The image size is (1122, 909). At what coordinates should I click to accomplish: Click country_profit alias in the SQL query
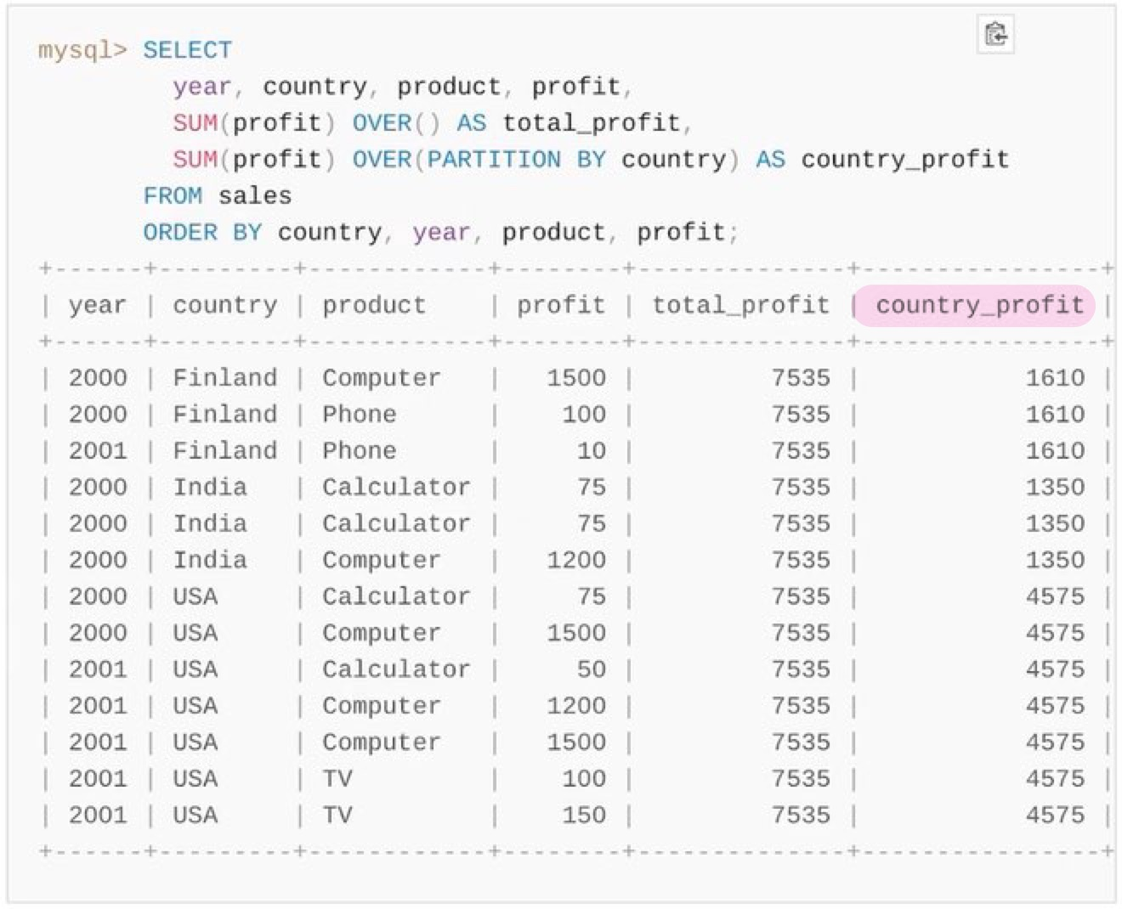coord(905,160)
